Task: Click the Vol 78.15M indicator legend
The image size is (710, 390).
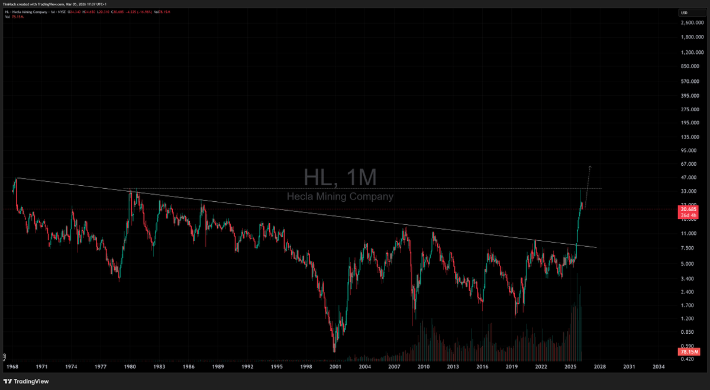Action: pos(13,17)
